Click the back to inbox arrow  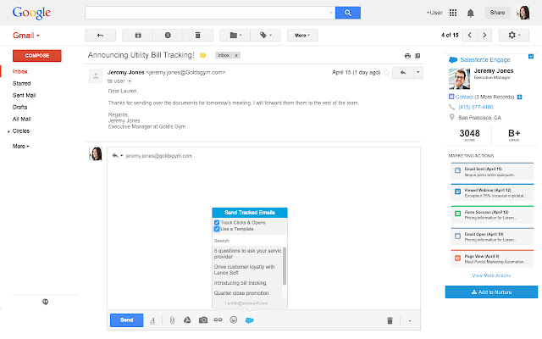[x=100, y=36]
